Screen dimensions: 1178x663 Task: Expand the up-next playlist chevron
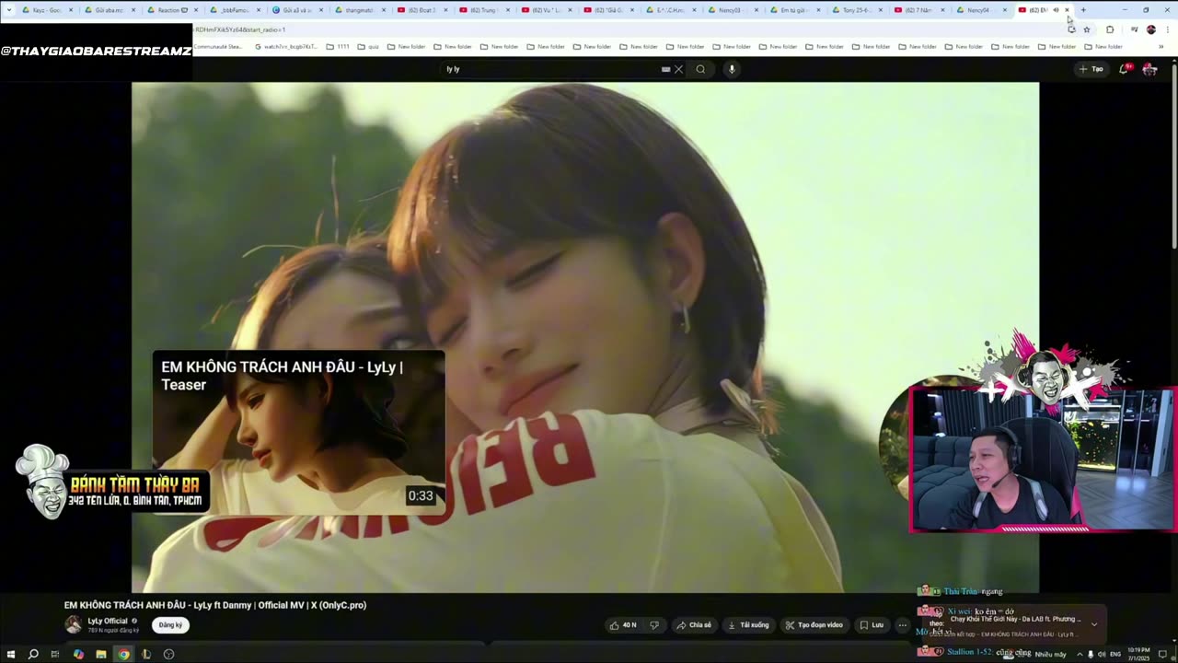click(1093, 624)
